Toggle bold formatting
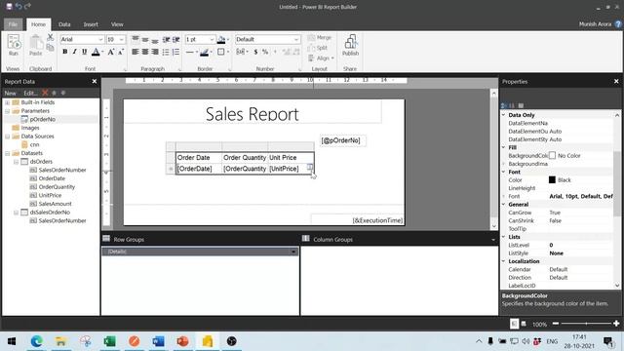The image size is (624, 351). pyautogui.click(x=65, y=52)
